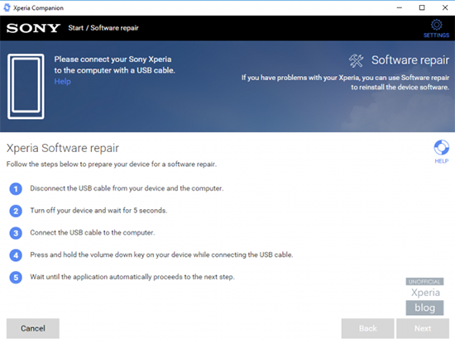Click step 4 number circle

[16, 255]
